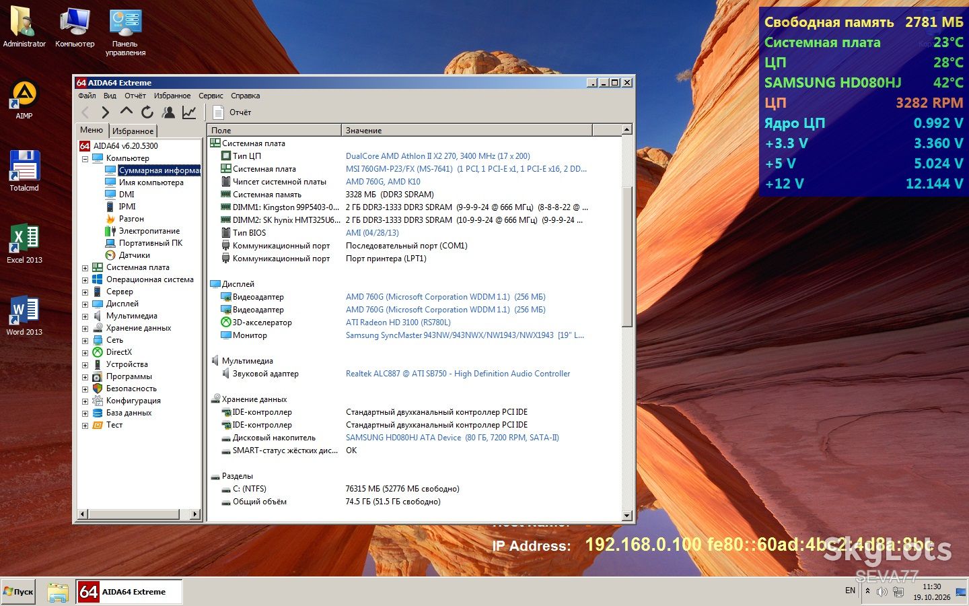Click the EN language indicator
Image resolution: width=969 pixels, height=606 pixels.
click(x=850, y=591)
